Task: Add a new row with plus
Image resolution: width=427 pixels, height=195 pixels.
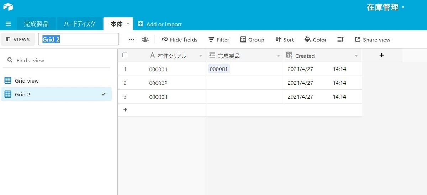Action: pyautogui.click(x=125, y=110)
